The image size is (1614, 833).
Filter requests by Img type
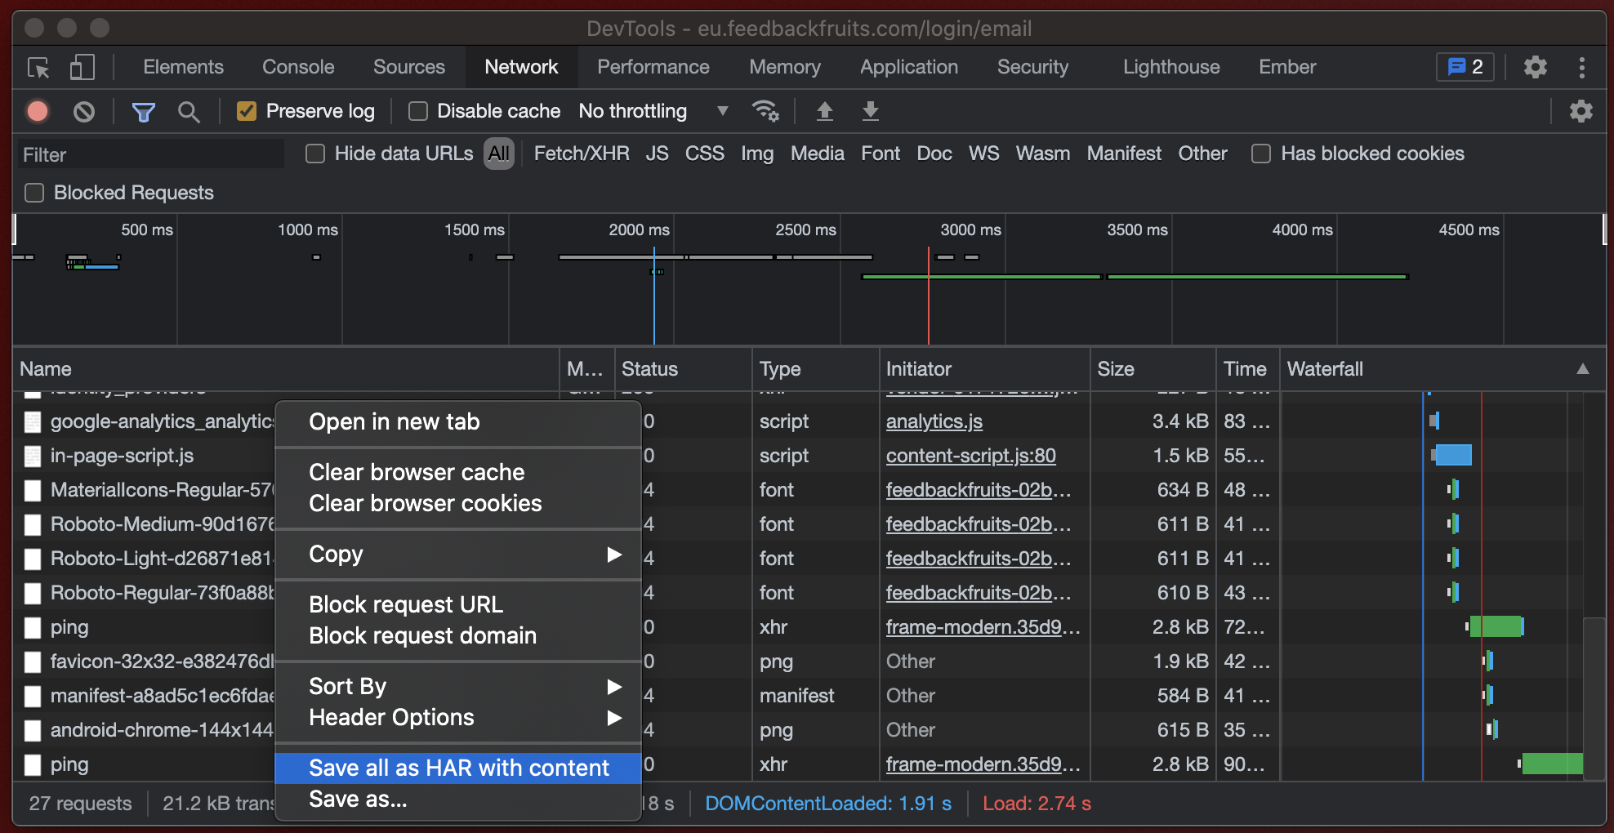pos(757,154)
